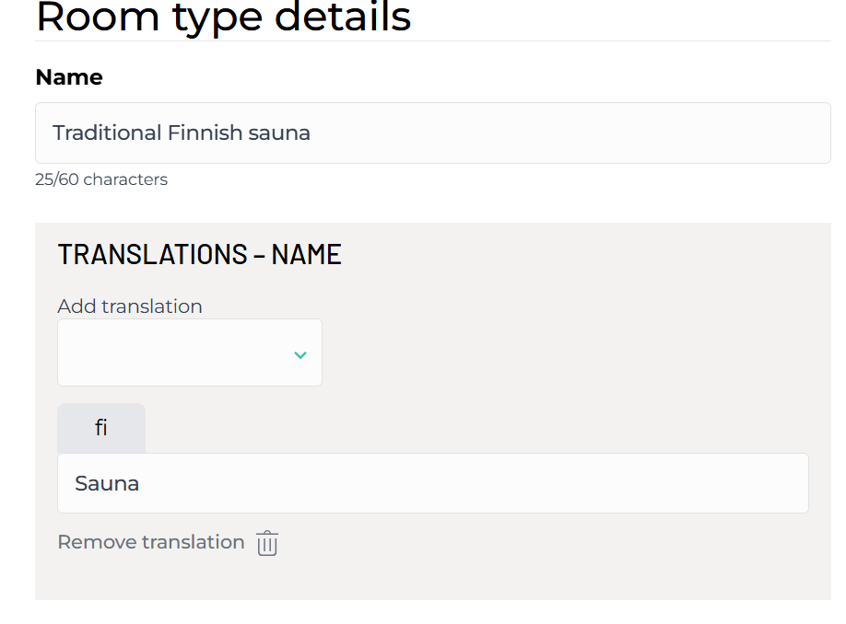Click the word "Traditional" in the Name field
This screenshot has height=624, width=846.
107,133
